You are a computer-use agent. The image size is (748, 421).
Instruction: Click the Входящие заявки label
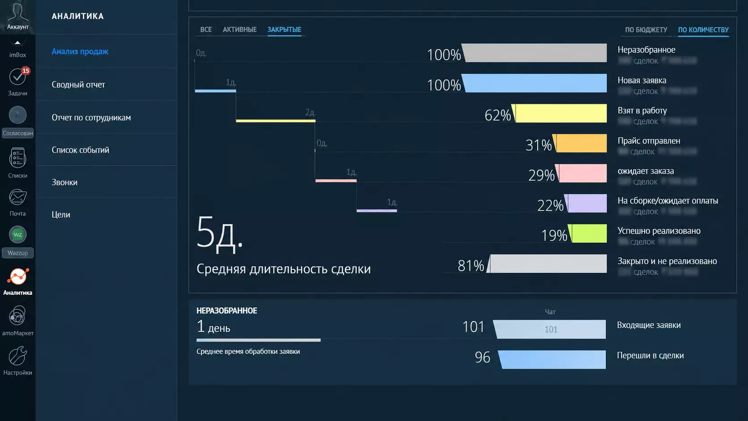click(649, 325)
